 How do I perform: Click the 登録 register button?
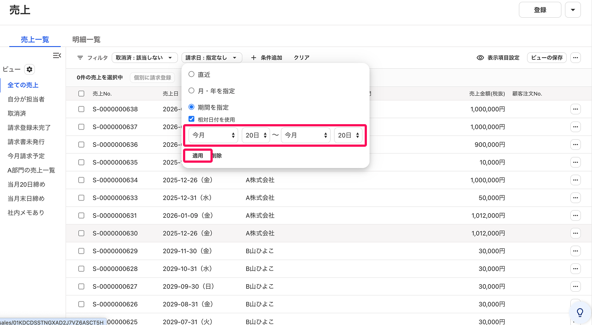pyautogui.click(x=540, y=10)
